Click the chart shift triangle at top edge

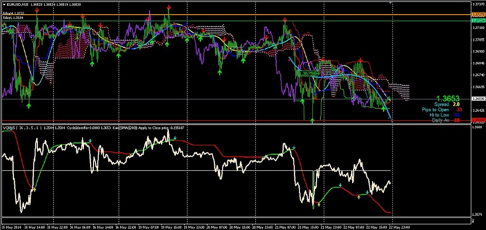click(x=392, y=3)
